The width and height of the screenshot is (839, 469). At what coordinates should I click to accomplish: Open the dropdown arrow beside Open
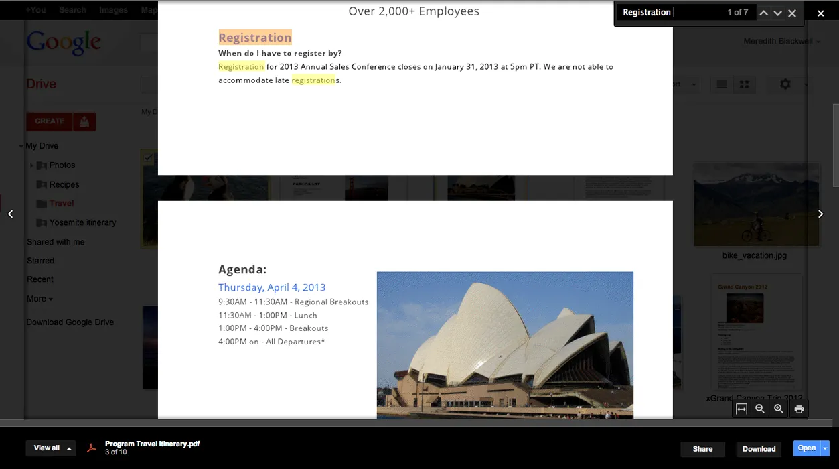(x=825, y=448)
